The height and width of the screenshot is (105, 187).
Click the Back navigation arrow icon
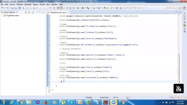pos(138,8)
